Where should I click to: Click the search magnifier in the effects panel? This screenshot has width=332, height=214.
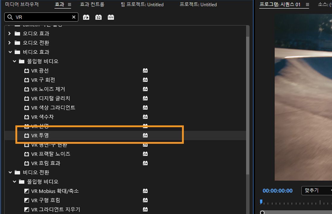pyautogui.click(x=10, y=17)
